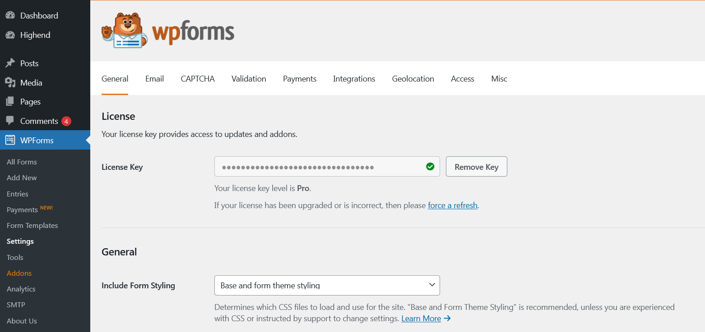Viewport: 705px width, 332px height.
Task: Click the Media library icon
Action: (10, 82)
